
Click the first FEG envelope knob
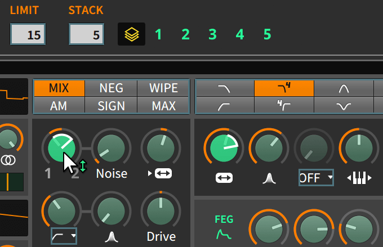click(269, 229)
